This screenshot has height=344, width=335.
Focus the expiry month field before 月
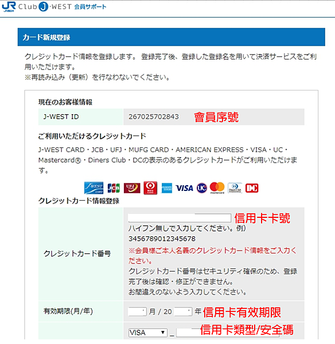tap(137, 311)
